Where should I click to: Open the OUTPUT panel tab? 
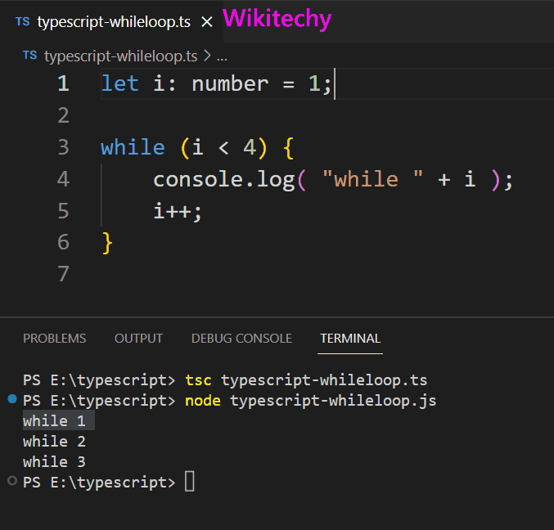tap(138, 338)
